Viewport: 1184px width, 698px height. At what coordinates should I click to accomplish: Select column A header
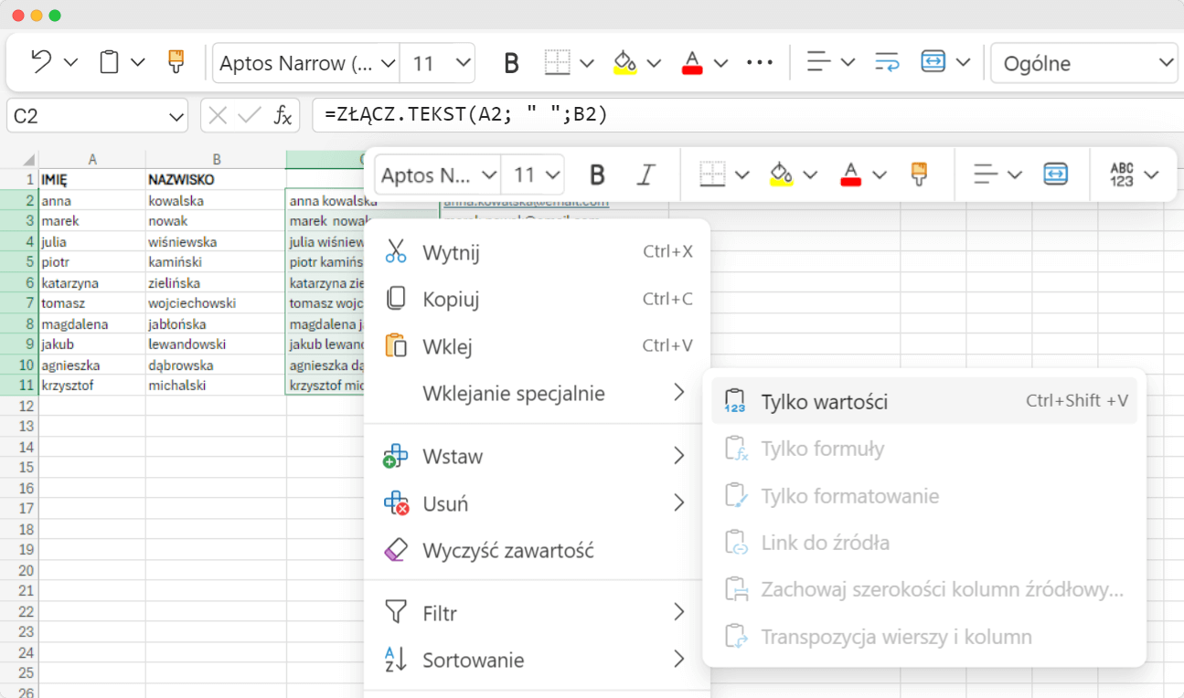click(92, 159)
